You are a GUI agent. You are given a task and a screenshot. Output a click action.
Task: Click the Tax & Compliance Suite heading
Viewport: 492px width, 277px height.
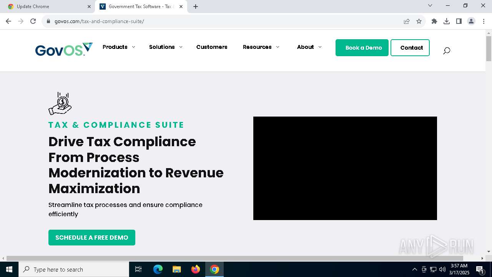click(x=116, y=125)
